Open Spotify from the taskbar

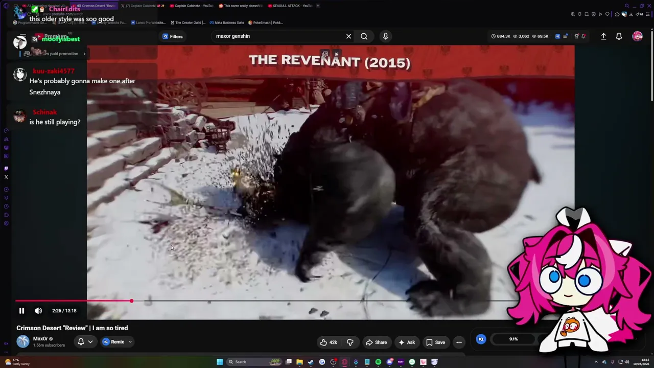[x=378, y=362]
